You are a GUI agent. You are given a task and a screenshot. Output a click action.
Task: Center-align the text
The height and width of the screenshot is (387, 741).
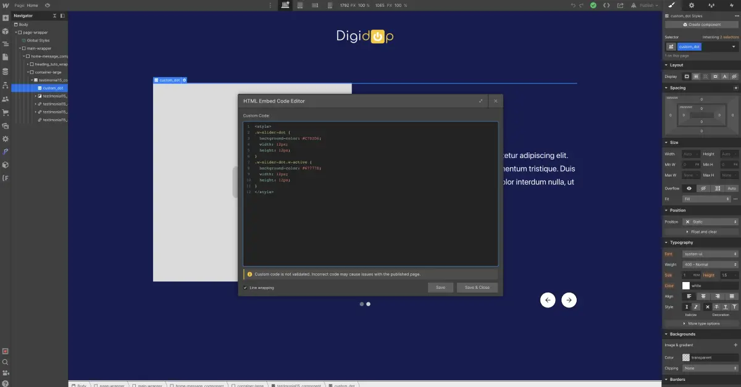[x=703, y=296]
